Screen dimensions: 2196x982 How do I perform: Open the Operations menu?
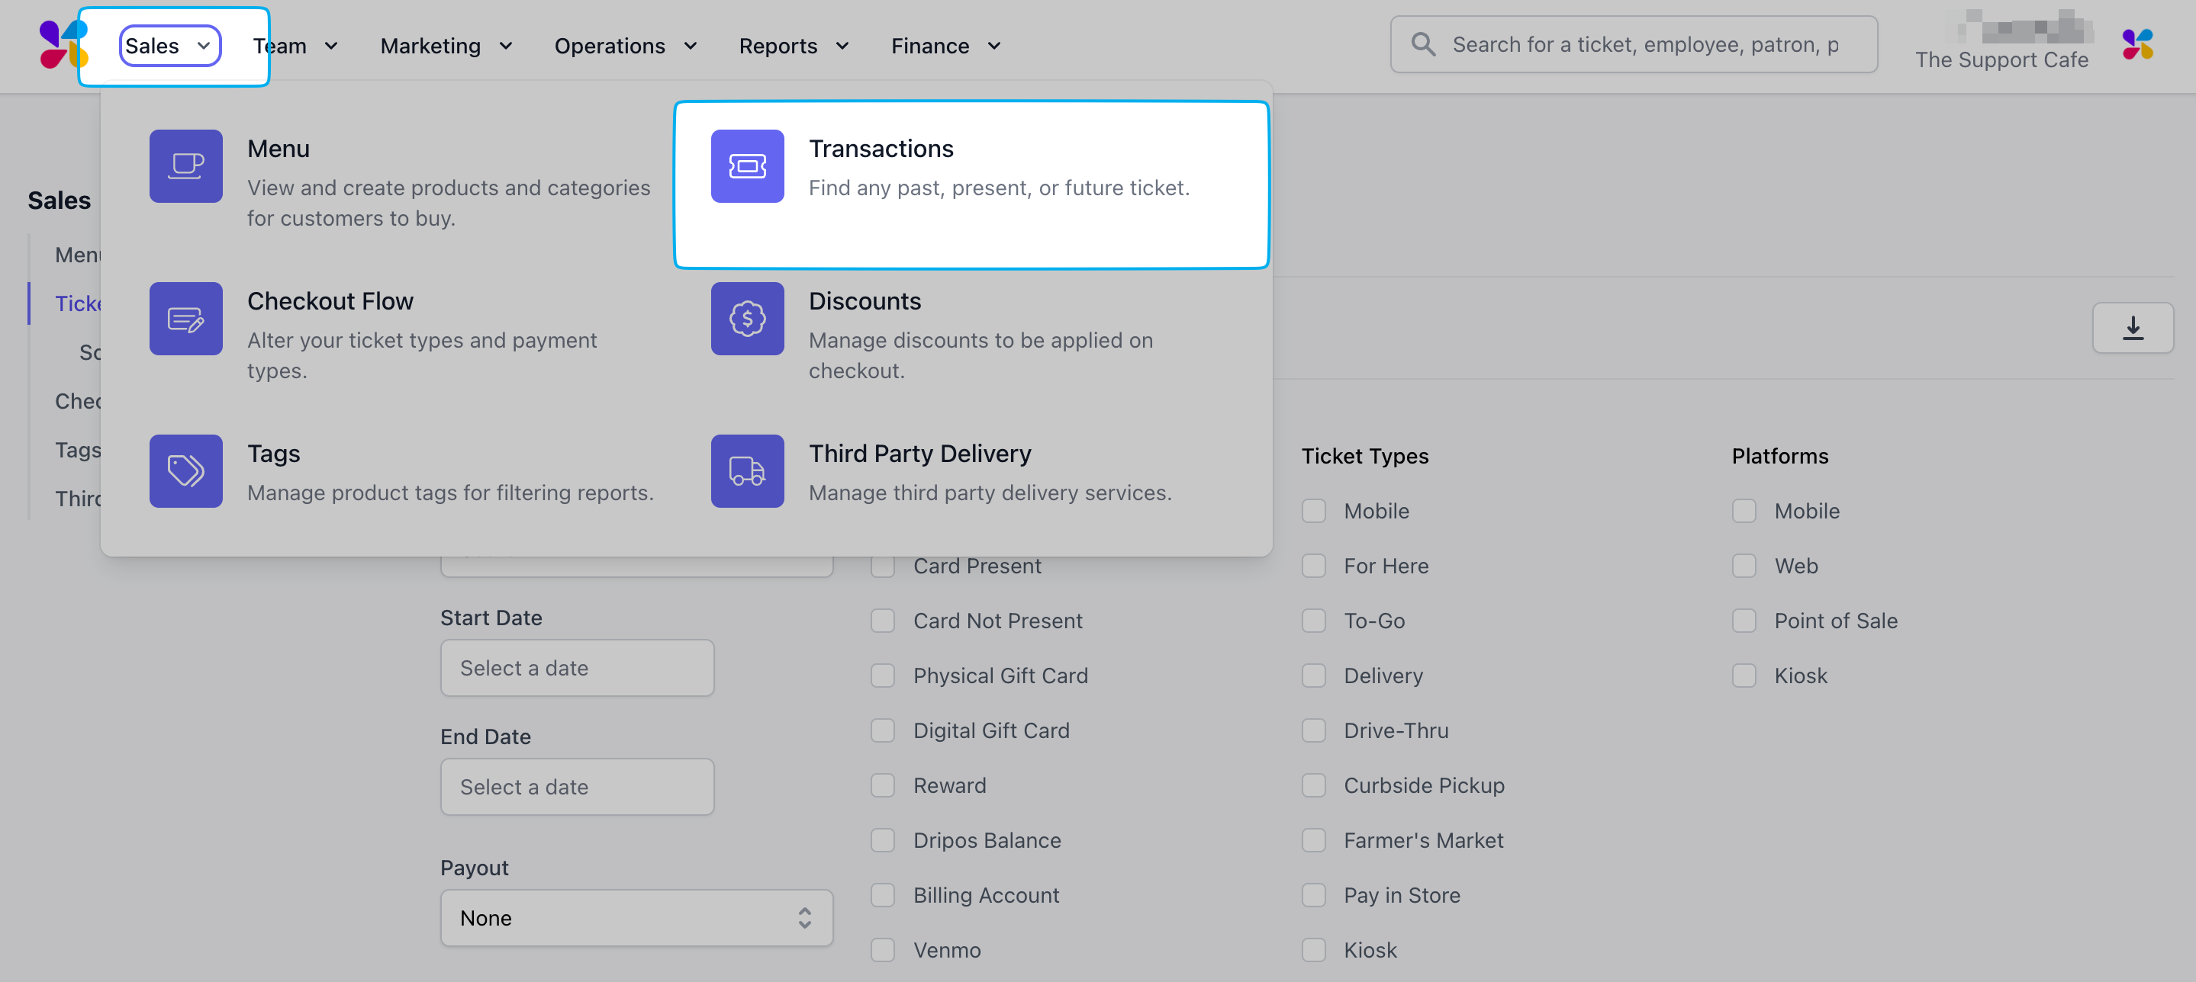point(625,46)
